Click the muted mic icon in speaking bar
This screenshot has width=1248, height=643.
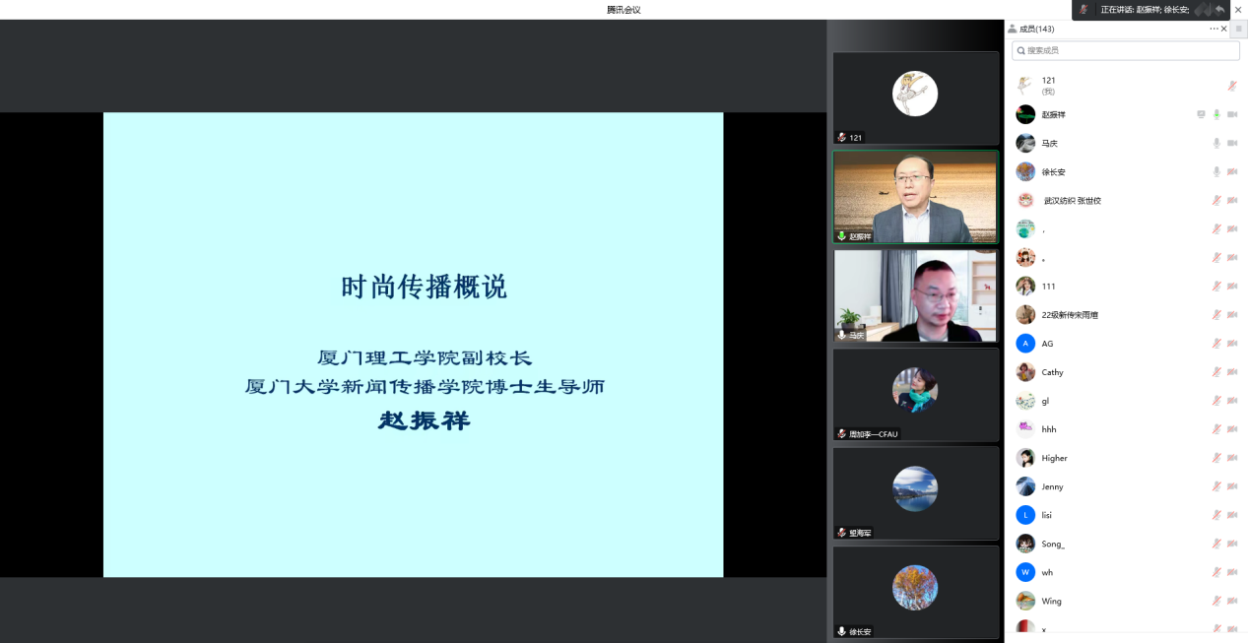coord(1084,9)
